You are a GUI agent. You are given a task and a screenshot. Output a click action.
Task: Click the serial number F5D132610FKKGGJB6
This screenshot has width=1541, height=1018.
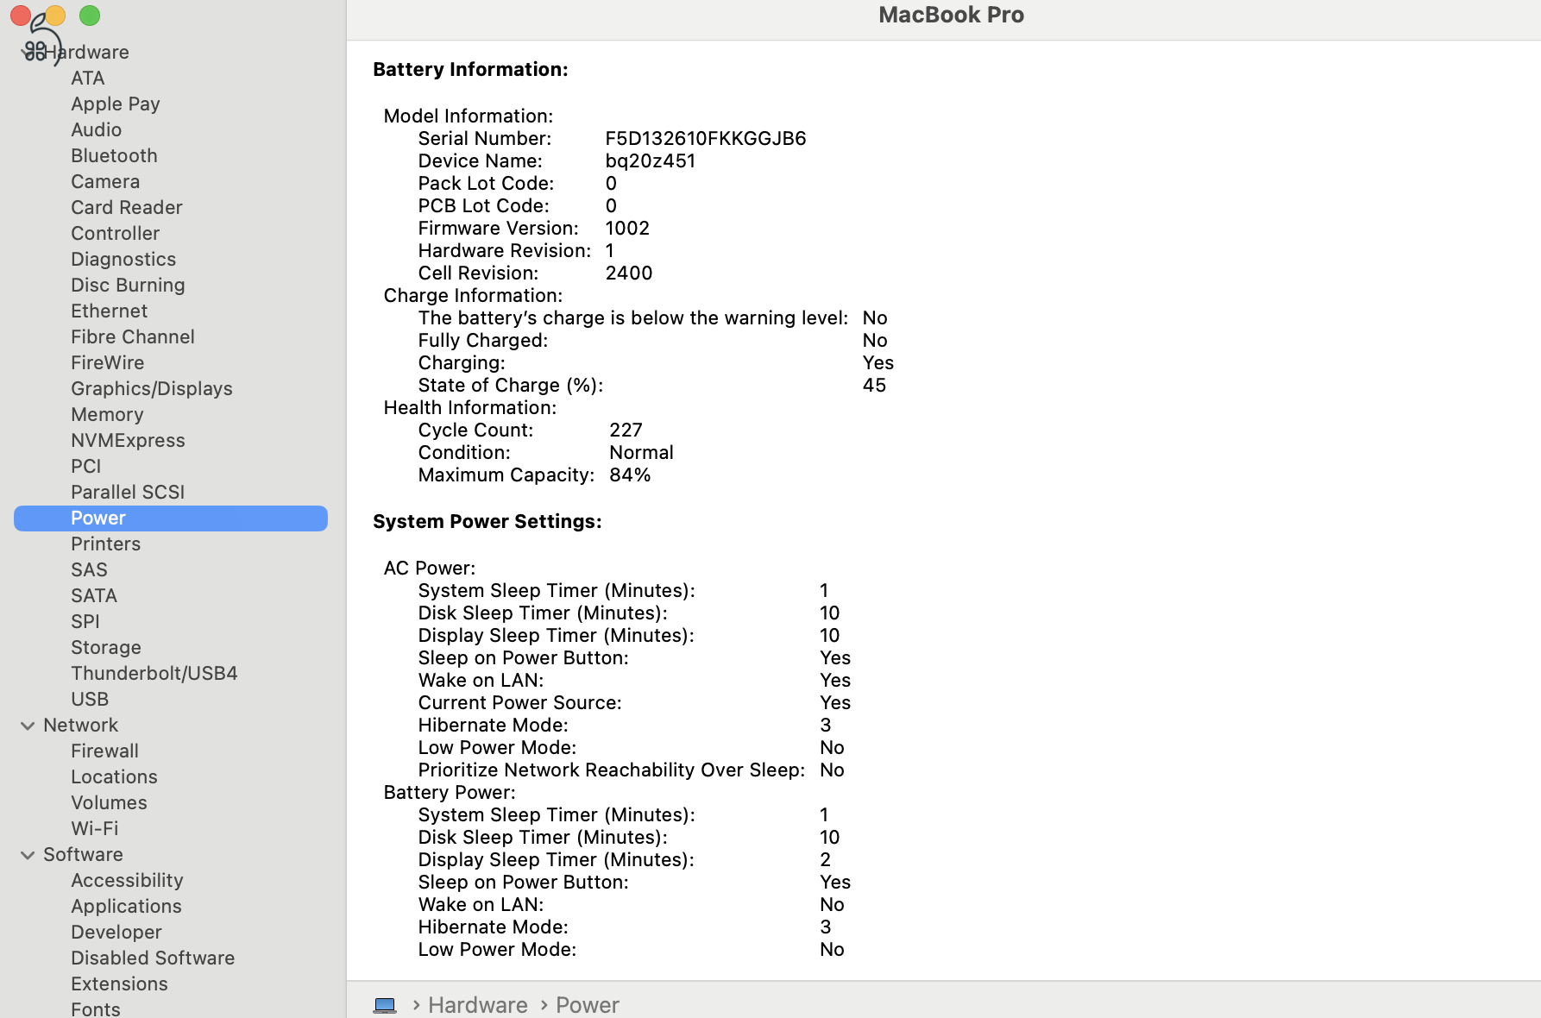[x=706, y=139]
